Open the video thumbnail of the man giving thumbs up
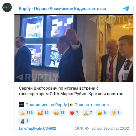Image resolution: width=136 pixels, height=136 pixels. [x=74, y=48]
